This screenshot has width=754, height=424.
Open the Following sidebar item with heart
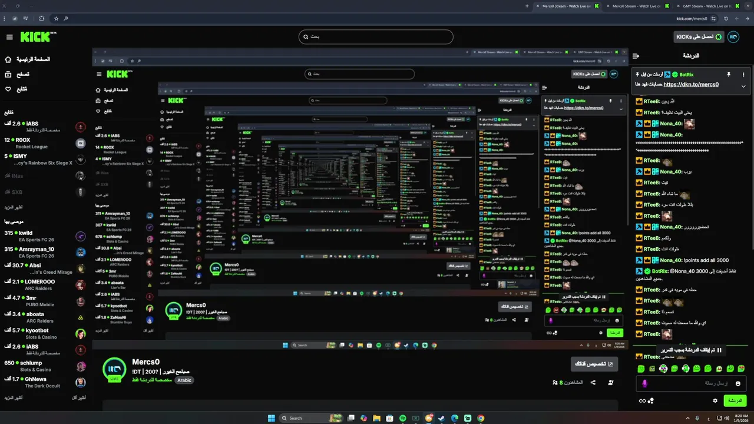[16, 89]
